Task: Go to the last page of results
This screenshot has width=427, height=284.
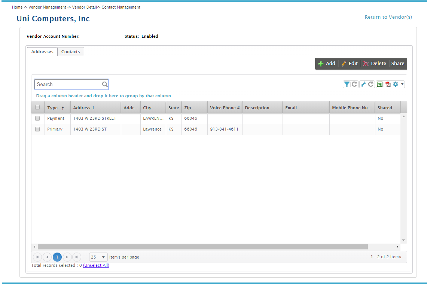Action: (x=77, y=257)
